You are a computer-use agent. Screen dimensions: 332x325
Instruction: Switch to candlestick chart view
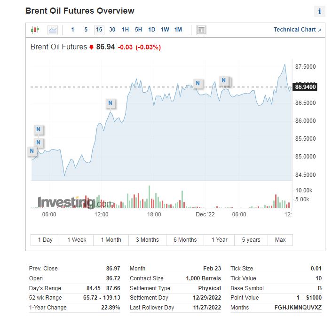tap(35, 30)
